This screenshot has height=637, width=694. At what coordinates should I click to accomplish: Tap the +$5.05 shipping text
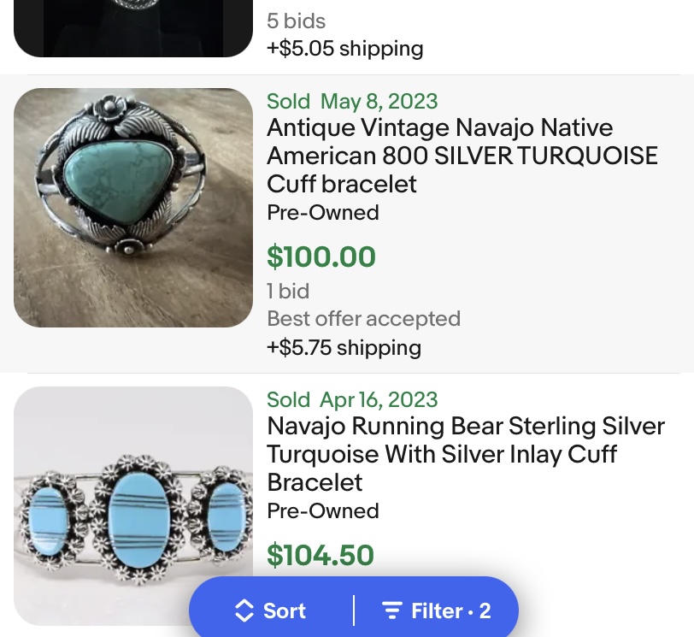(x=344, y=48)
